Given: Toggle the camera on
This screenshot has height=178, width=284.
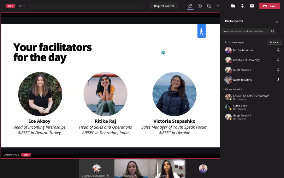Looking at the screenshot, I should coord(233,6).
